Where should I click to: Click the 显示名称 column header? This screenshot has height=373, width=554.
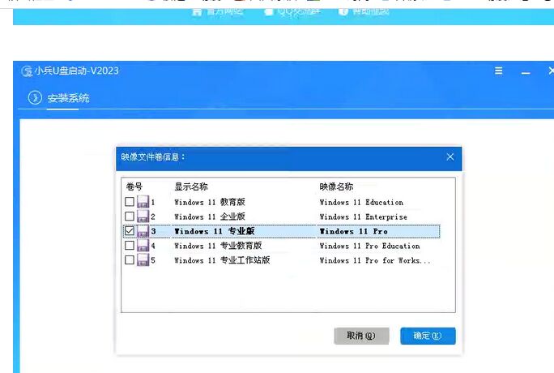pyautogui.click(x=191, y=186)
